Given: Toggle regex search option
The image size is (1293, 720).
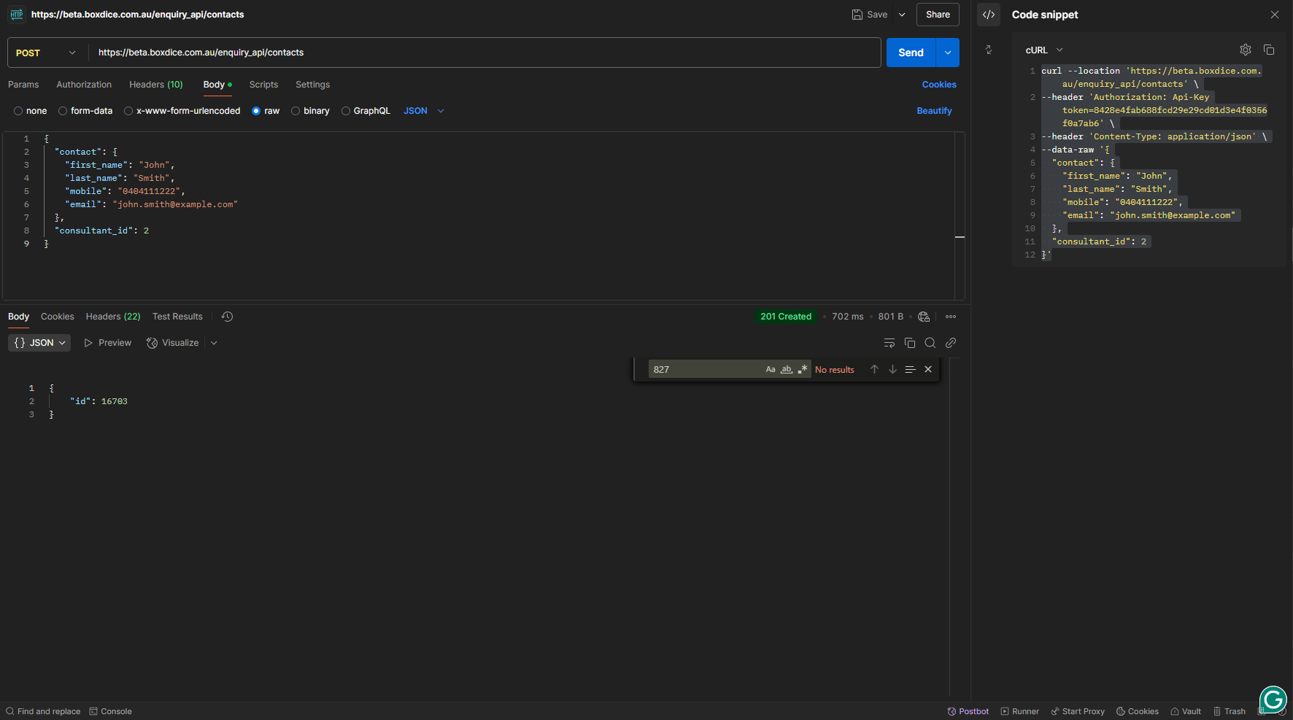Looking at the screenshot, I should coord(803,369).
